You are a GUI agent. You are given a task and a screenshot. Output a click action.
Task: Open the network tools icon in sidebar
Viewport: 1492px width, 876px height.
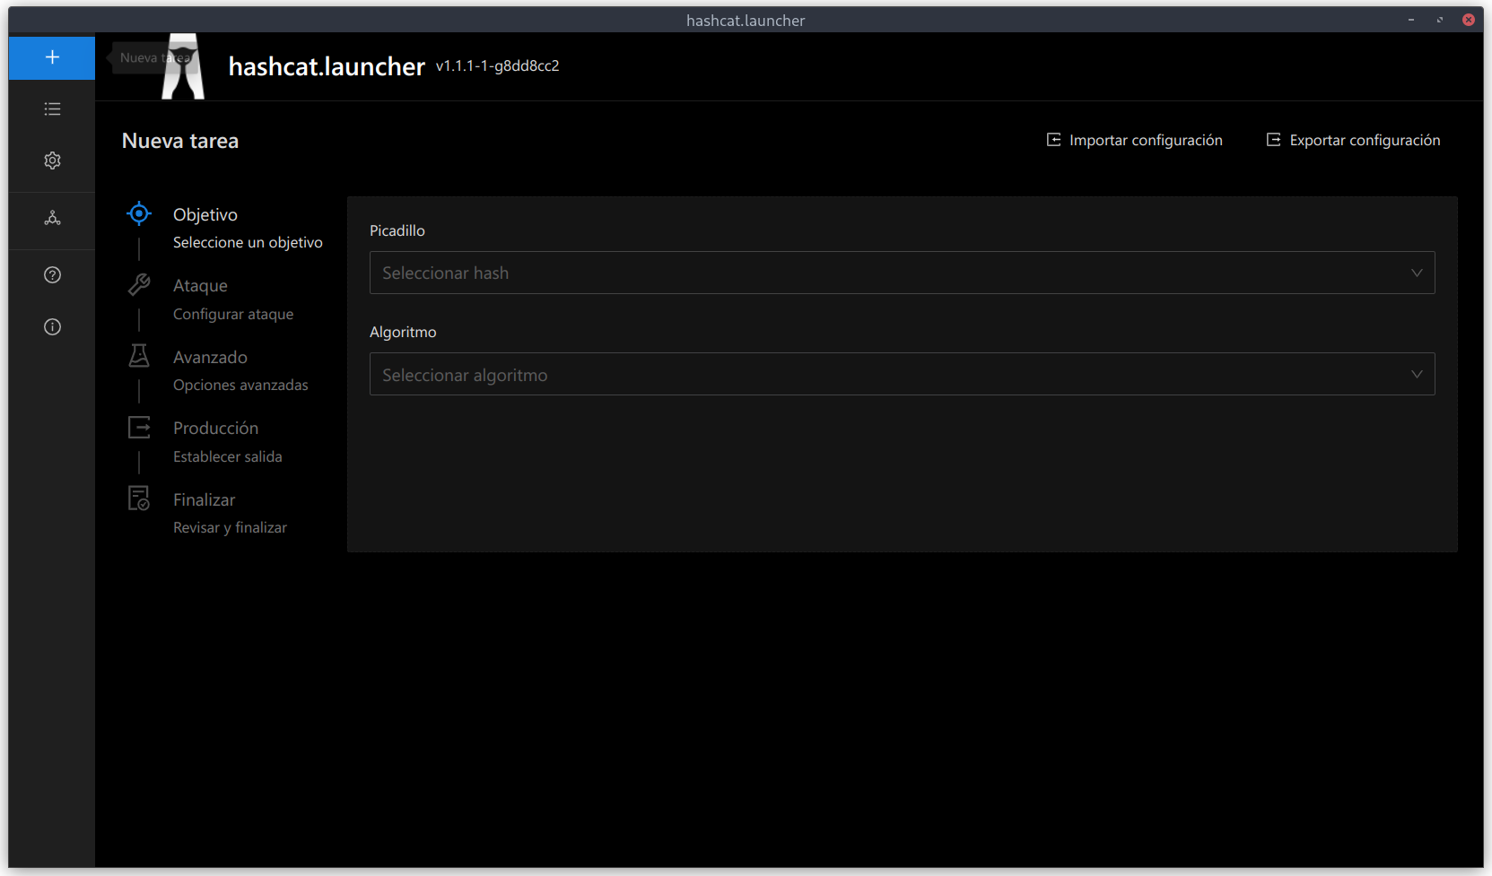click(52, 218)
